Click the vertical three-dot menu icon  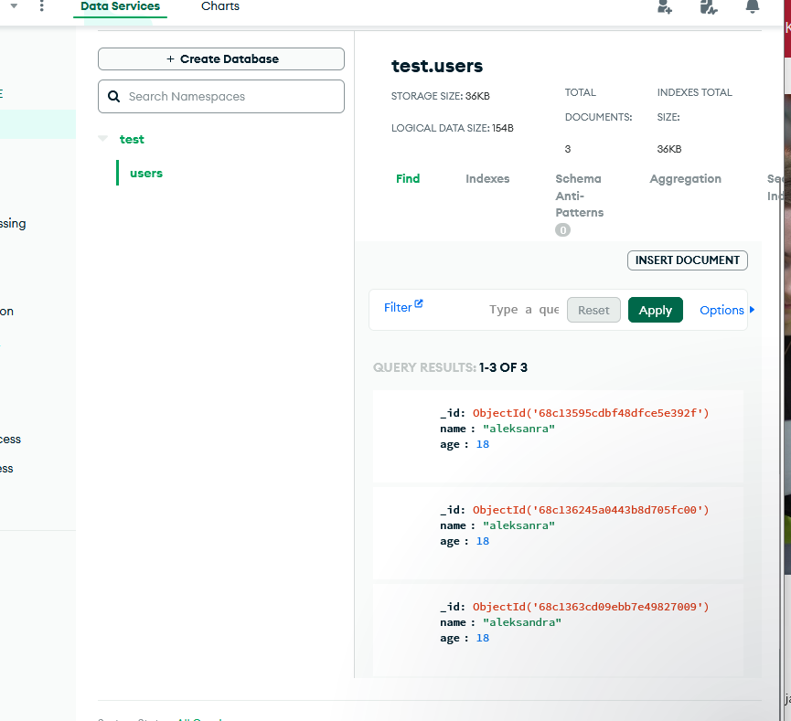click(x=41, y=5)
